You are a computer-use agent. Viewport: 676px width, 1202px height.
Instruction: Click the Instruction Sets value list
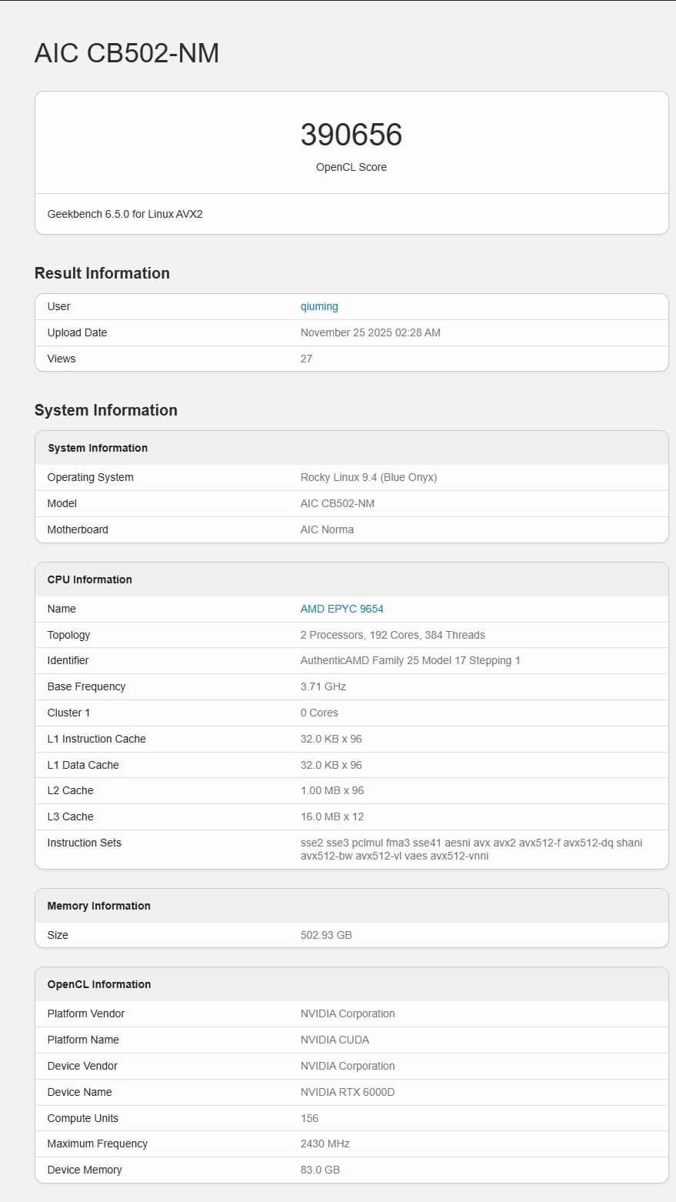(471, 850)
